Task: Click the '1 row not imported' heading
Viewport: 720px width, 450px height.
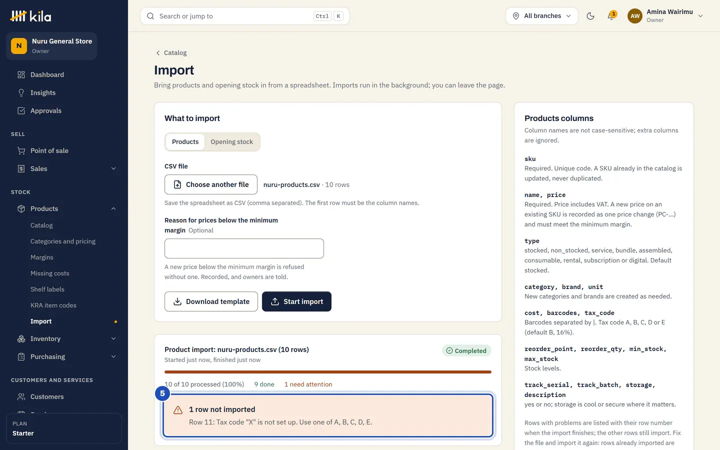Action: click(222, 409)
